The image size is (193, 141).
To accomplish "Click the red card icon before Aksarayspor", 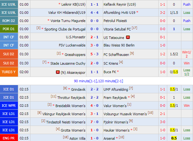I will pyautogui.click(x=58, y=72).
